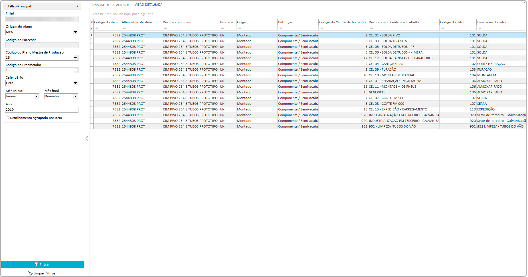This screenshot has height=277, width=528.
Task: Click Código do Centro de Trabalho column header
Action: tap(343, 22)
